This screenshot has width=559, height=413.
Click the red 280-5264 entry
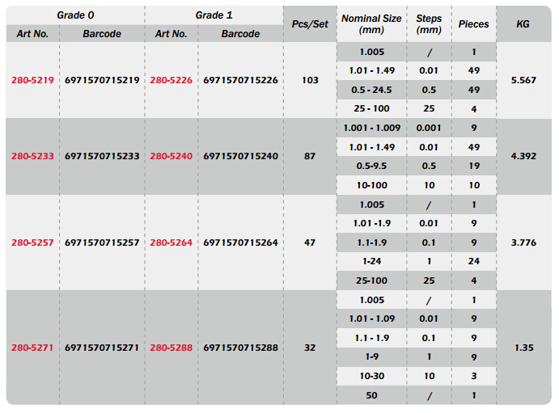[x=172, y=242]
